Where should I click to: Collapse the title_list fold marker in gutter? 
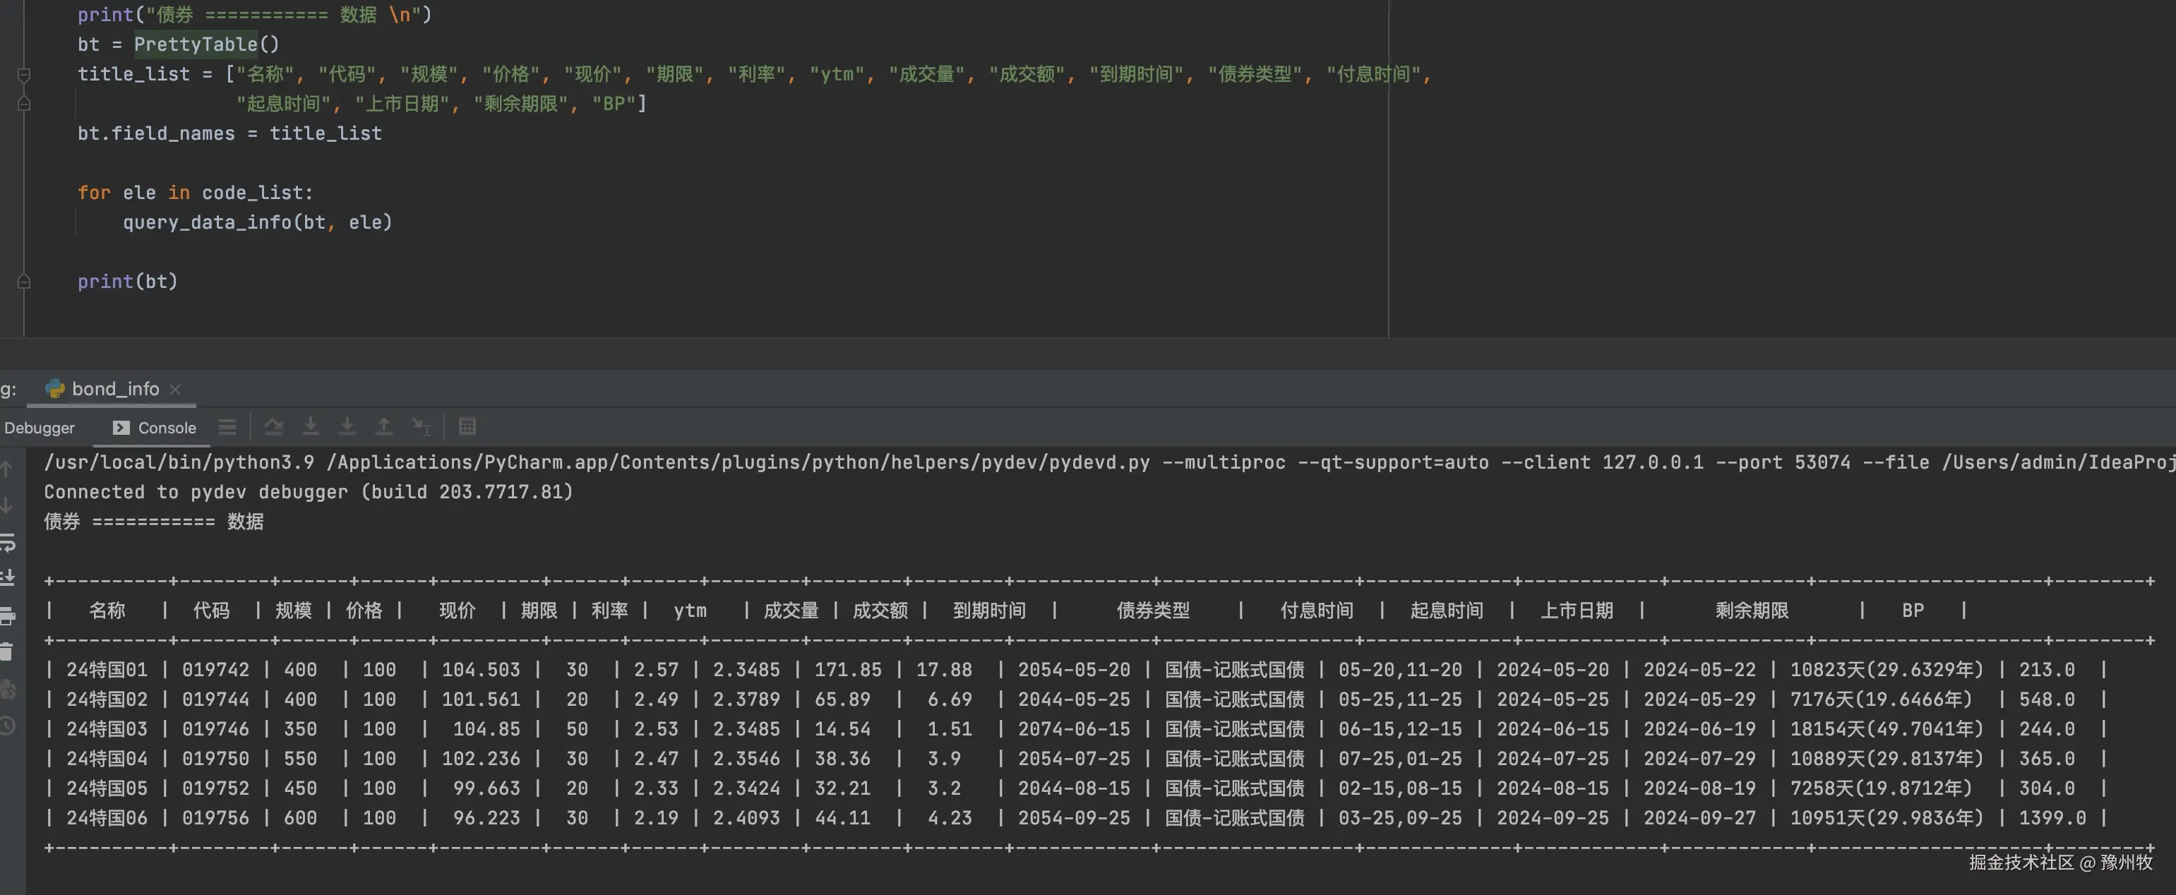point(24,74)
